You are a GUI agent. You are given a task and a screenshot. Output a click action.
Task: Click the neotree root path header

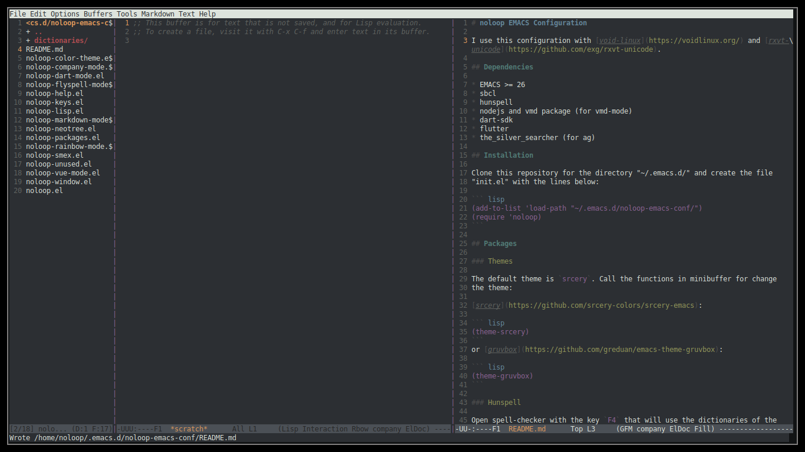70,23
